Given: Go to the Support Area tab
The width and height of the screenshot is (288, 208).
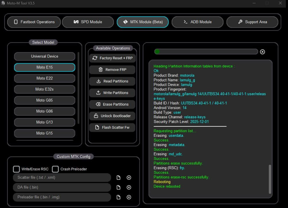Looking at the screenshot, I should 252,22.
